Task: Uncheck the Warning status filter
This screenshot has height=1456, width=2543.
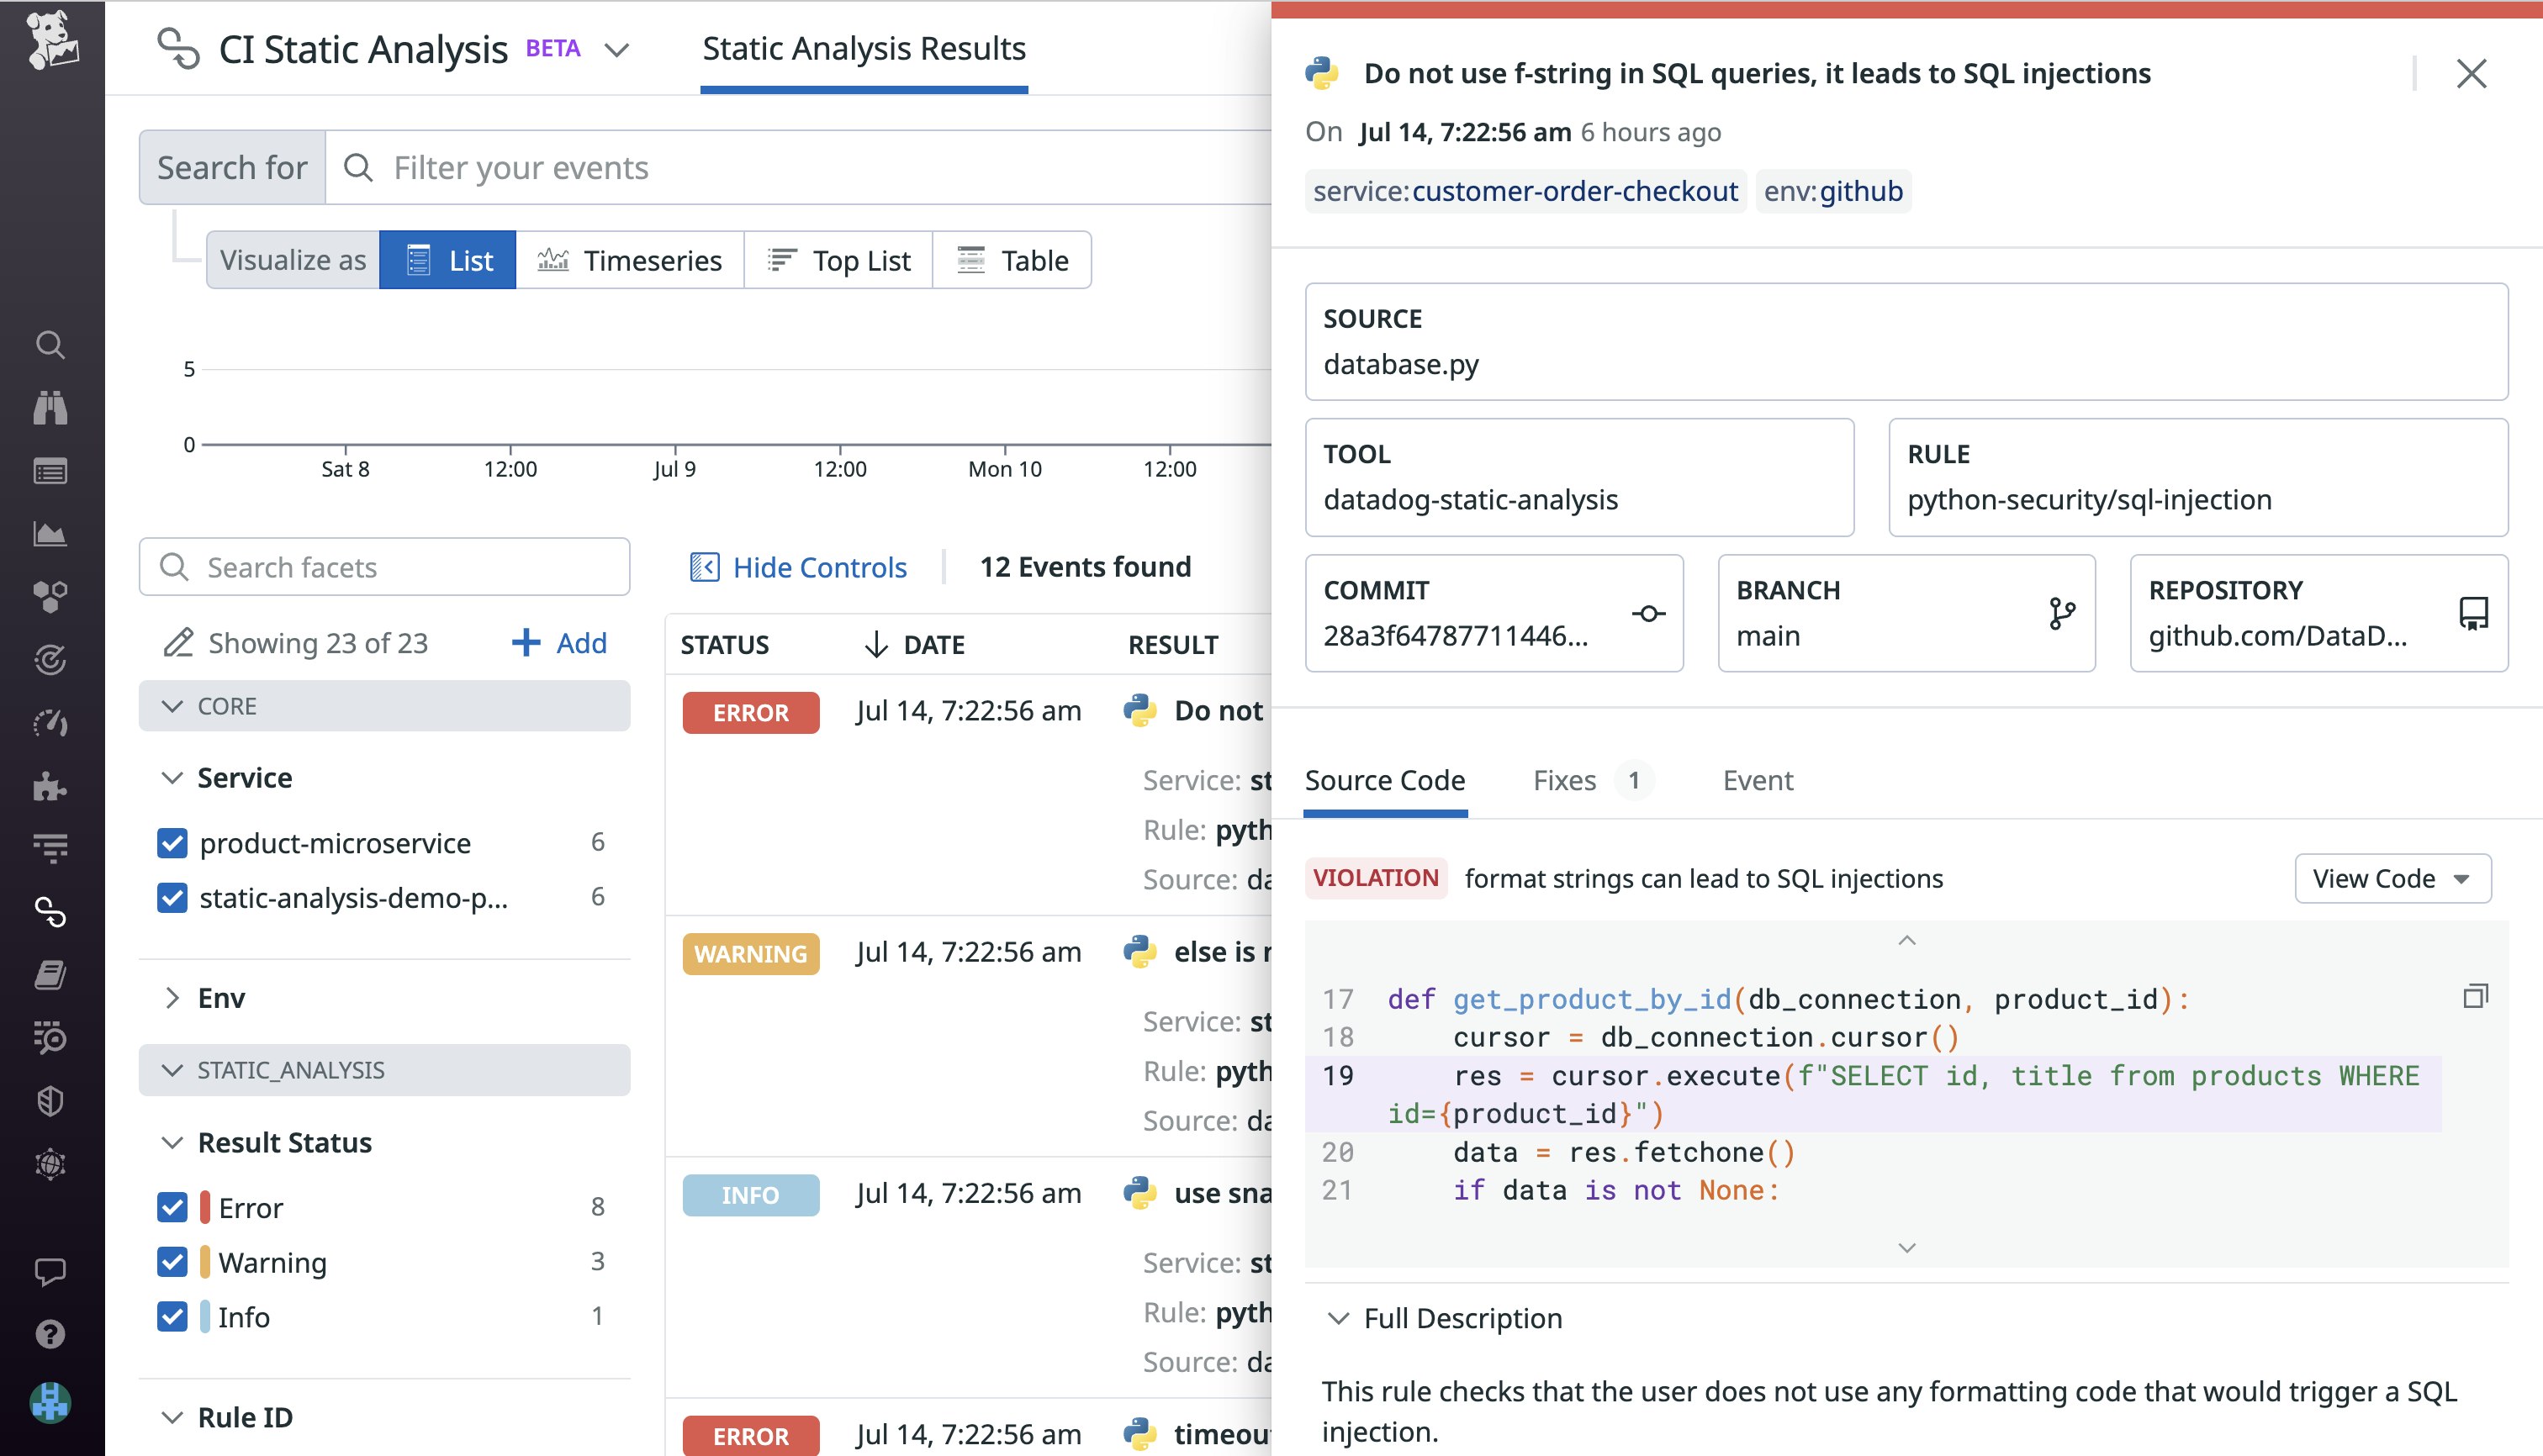Action: [x=172, y=1262]
